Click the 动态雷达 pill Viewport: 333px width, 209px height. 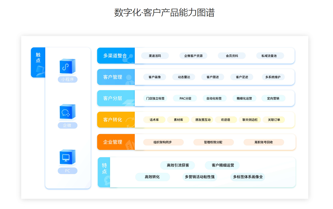coord(184,77)
